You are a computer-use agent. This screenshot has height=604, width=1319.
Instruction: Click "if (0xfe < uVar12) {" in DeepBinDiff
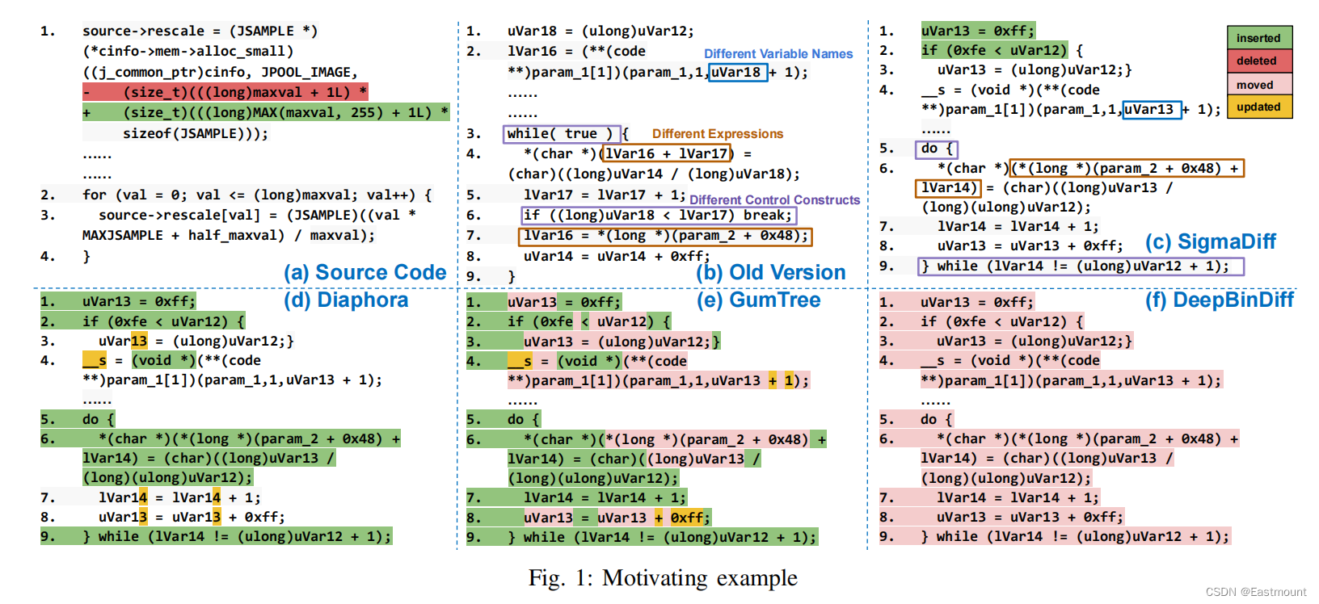[1001, 321]
